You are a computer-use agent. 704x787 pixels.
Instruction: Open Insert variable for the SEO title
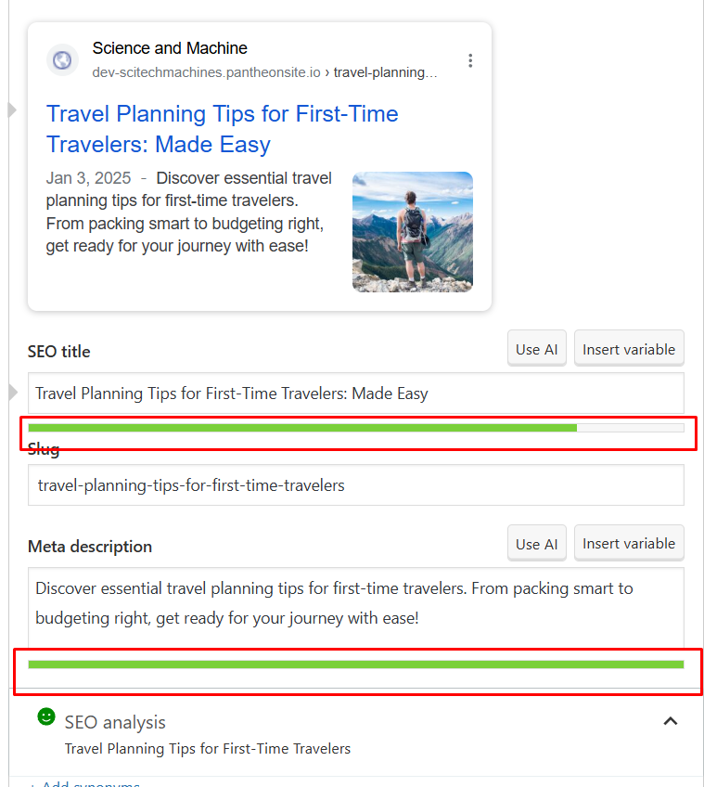629,348
